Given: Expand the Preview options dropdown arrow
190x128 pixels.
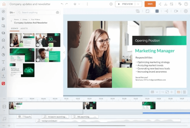Looking at the screenshot, I should click(x=139, y=4).
